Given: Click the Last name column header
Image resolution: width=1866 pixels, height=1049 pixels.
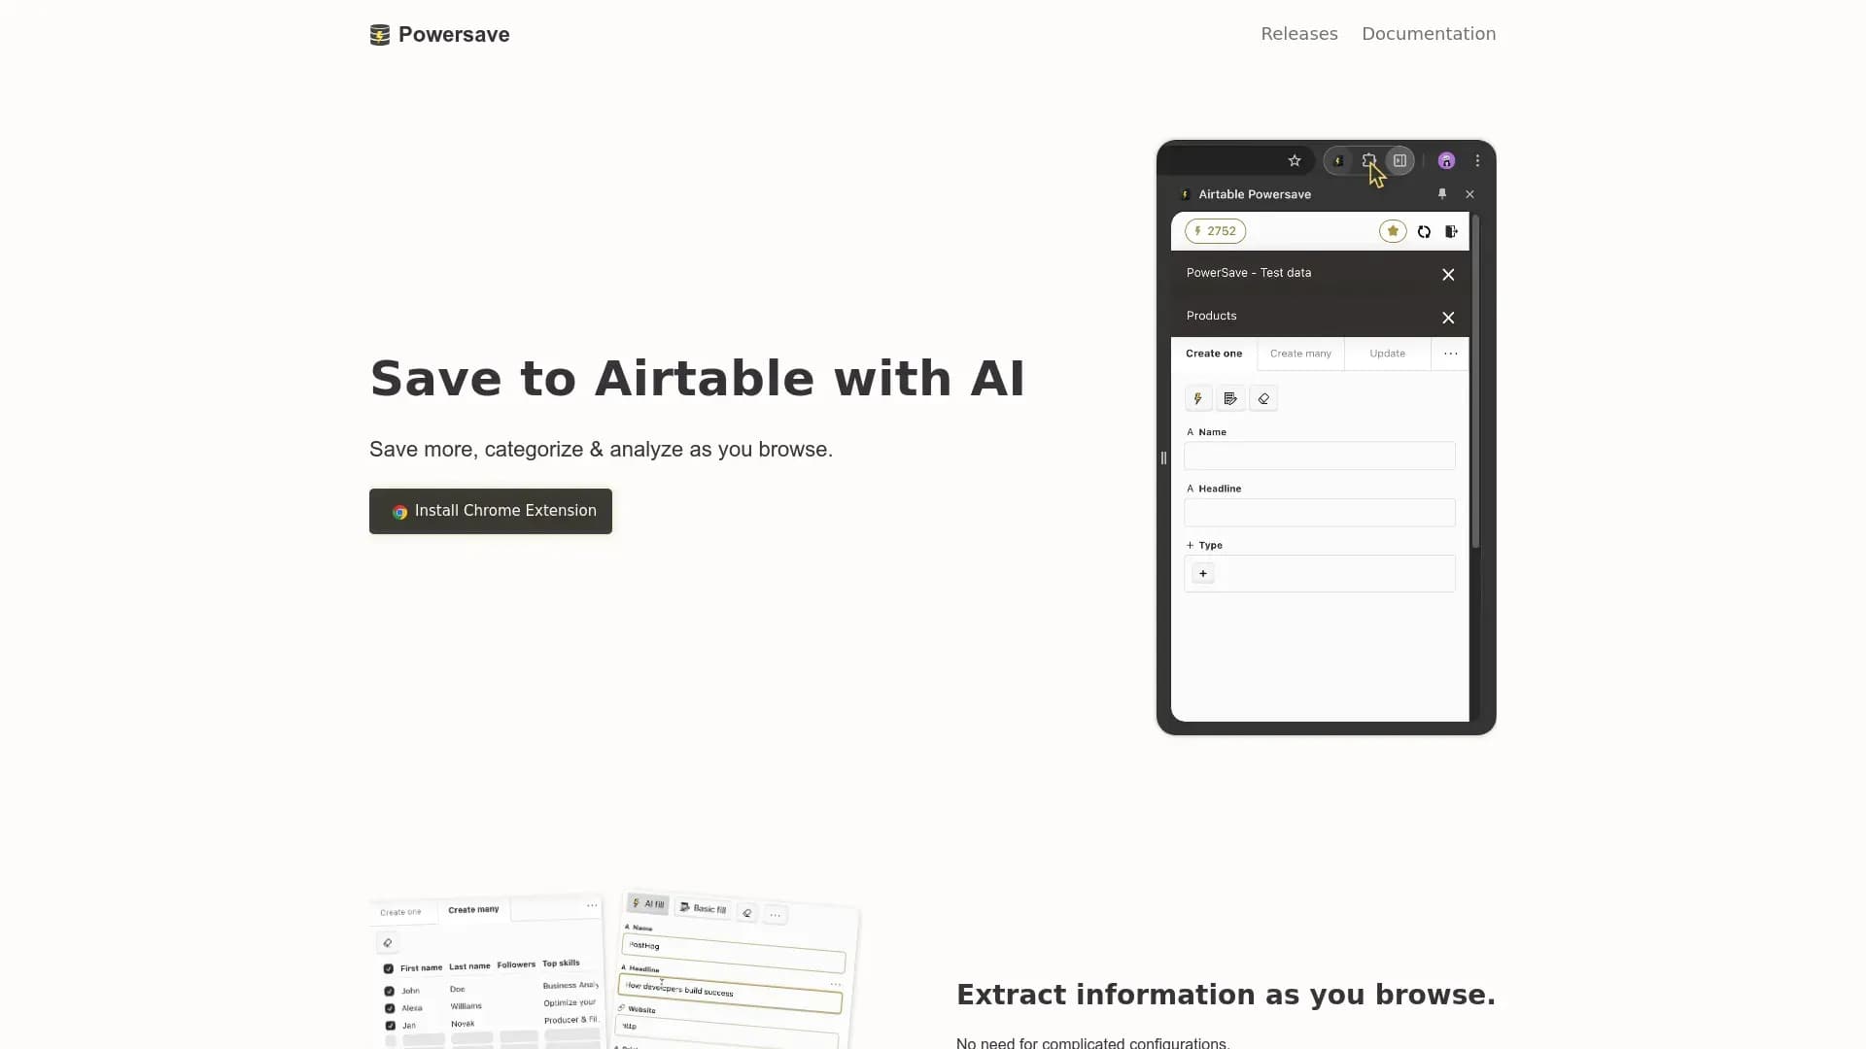Looking at the screenshot, I should pyautogui.click(x=469, y=966).
